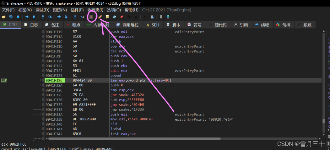The height and width of the screenshot is (150, 330).
Task: Switch to the 句柄 tab
Action: click(284, 25)
